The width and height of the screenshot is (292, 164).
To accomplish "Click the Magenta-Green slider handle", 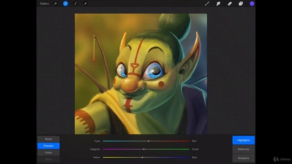I will pos(144,149).
